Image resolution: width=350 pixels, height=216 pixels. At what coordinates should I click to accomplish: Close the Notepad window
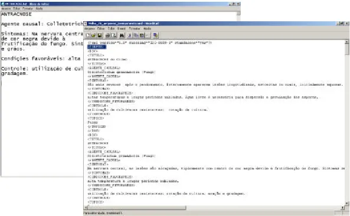click(238, 4)
